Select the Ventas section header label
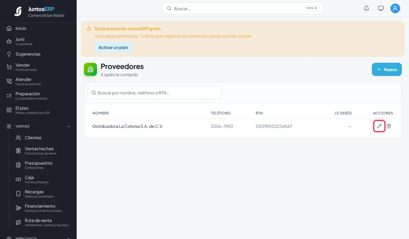409x239 pixels. click(22, 126)
